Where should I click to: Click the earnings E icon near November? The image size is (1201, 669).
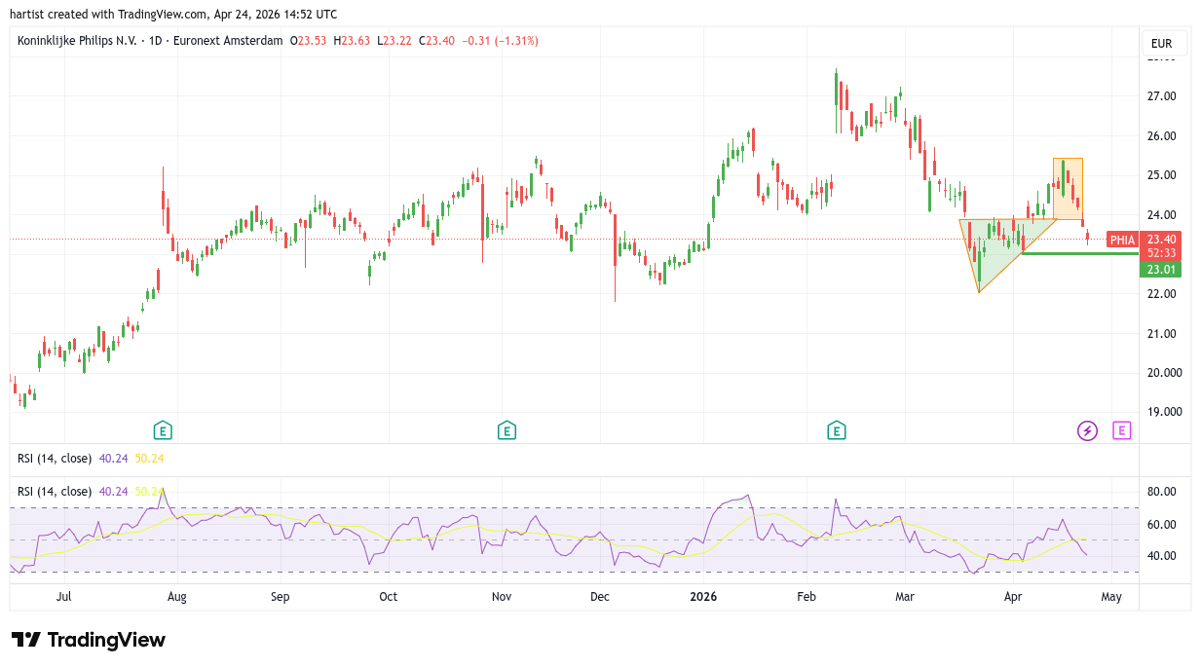tap(506, 430)
